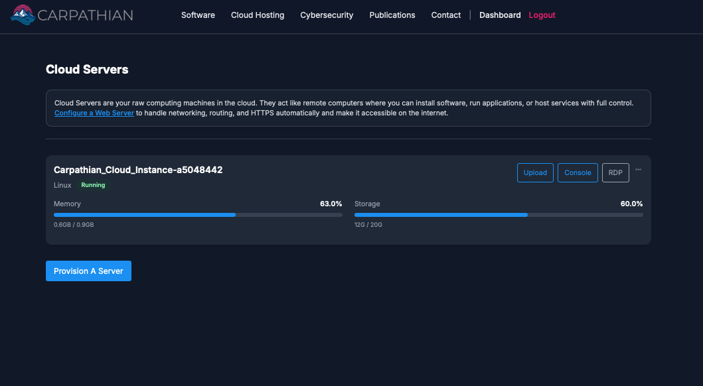This screenshot has height=386, width=703.
Task: Go to the Dashboard
Action: [x=500, y=15]
